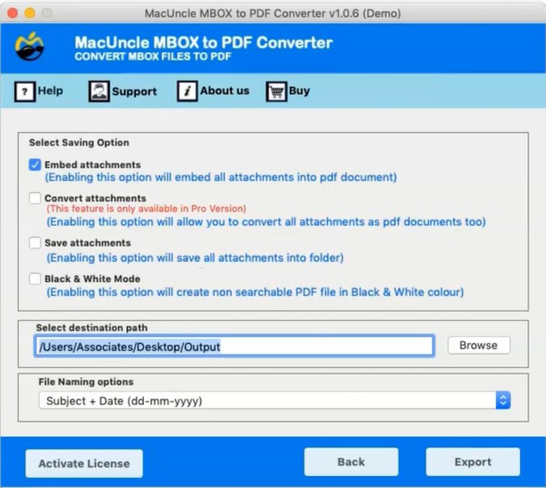Click the Help question mark icon
Image resolution: width=546 pixels, height=488 pixels.
click(x=24, y=91)
